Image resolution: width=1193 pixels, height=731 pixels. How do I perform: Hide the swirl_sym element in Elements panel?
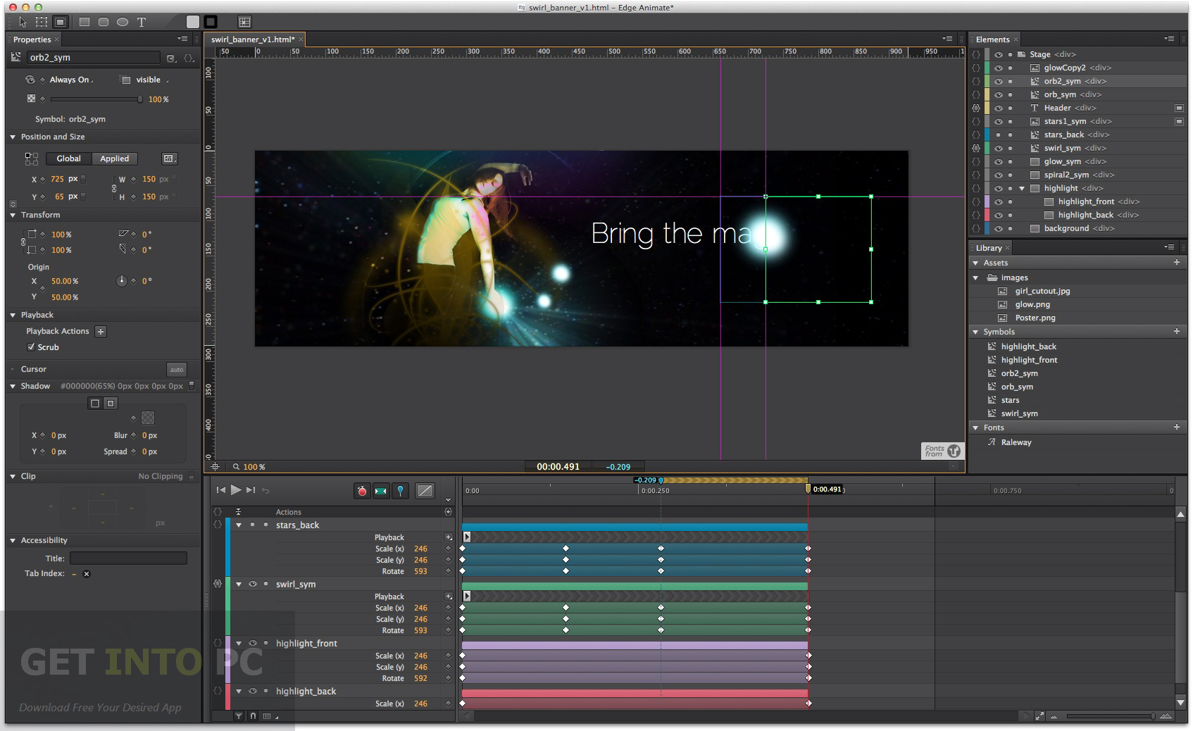pos(999,148)
